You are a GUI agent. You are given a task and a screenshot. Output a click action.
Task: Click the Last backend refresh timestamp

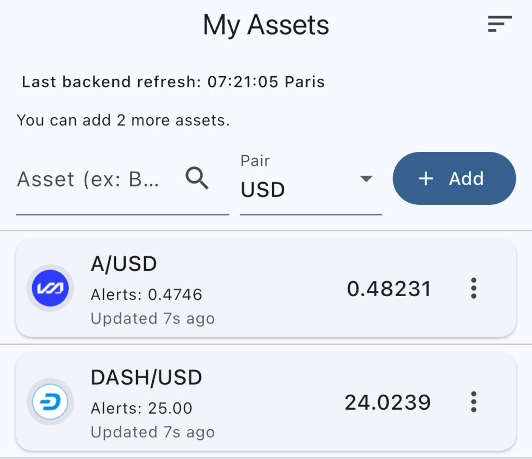[x=173, y=82]
